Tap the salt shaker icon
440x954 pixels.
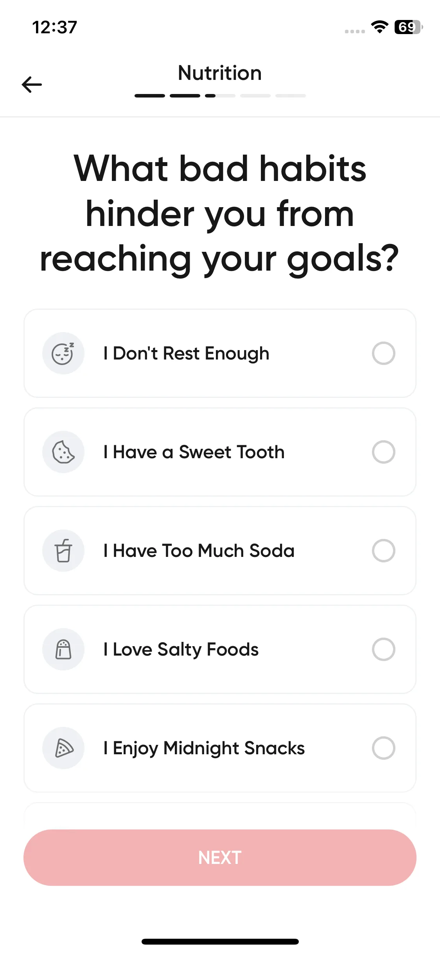tap(63, 649)
